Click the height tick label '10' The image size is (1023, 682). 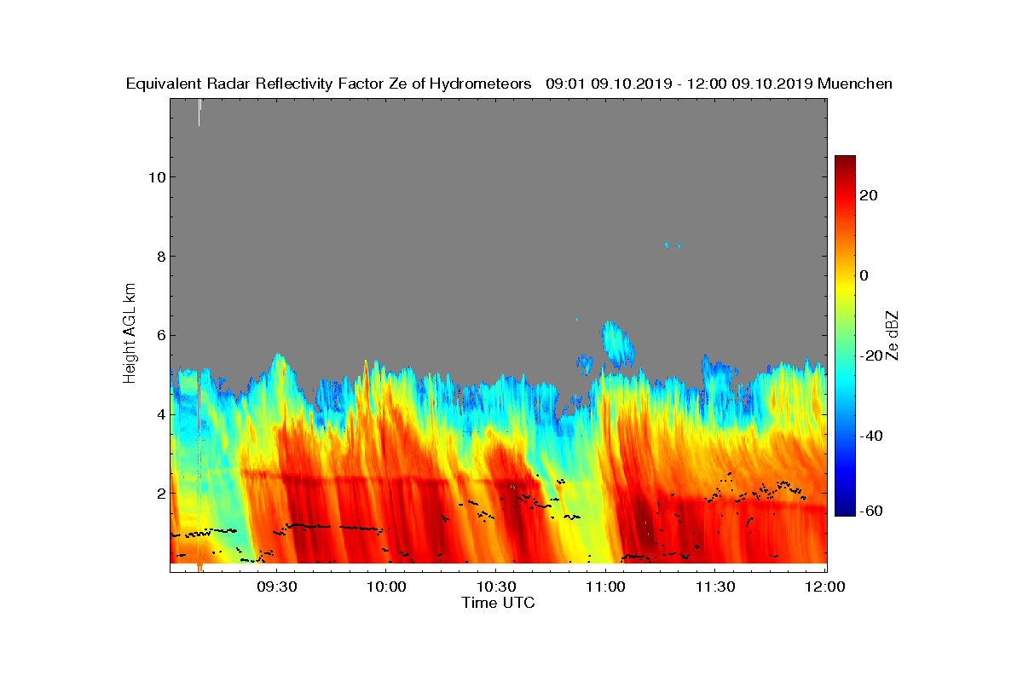point(155,177)
